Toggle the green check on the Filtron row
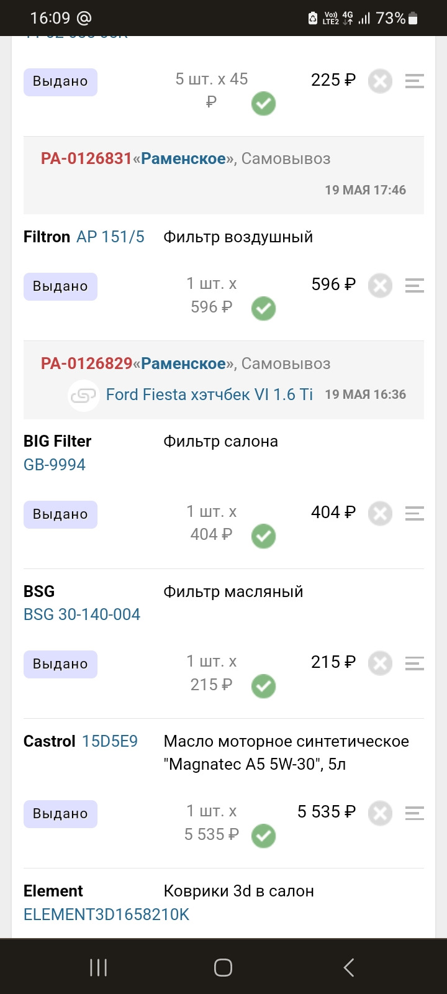This screenshot has height=994, width=447. coord(263,308)
